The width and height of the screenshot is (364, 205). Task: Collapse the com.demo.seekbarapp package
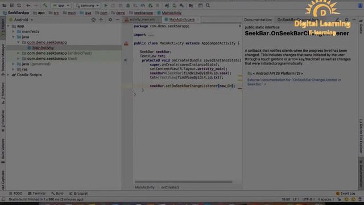[19, 42]
